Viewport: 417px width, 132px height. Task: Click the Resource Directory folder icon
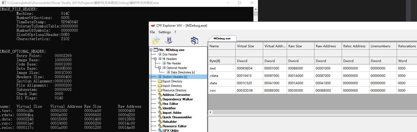tap(160, 90)
